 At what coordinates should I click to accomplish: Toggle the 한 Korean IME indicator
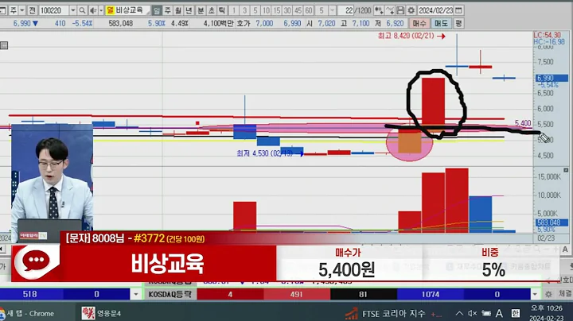click(515, 313)
